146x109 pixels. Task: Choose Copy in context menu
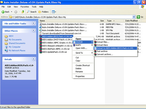tap(83, 61)
